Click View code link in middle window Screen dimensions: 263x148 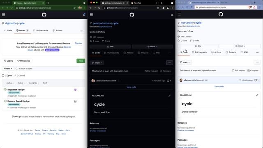(131, 87)
